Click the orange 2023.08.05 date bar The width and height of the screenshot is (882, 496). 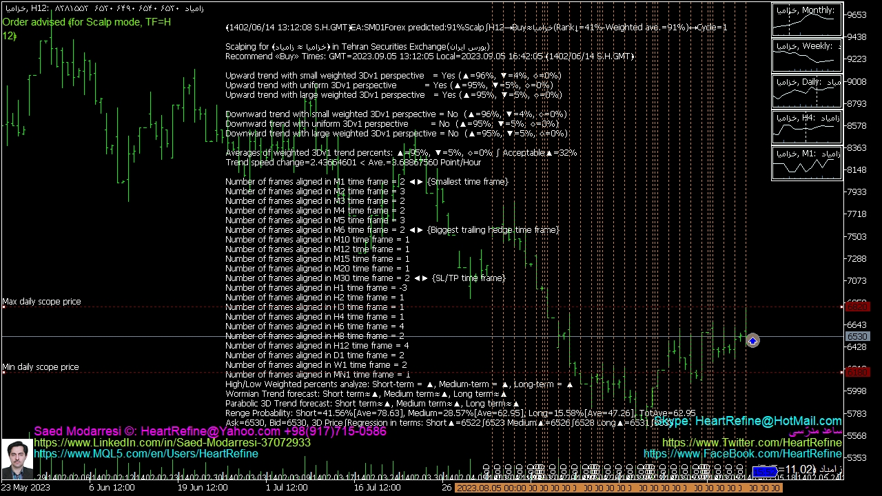pyautogui.click(x=618, y=488)
